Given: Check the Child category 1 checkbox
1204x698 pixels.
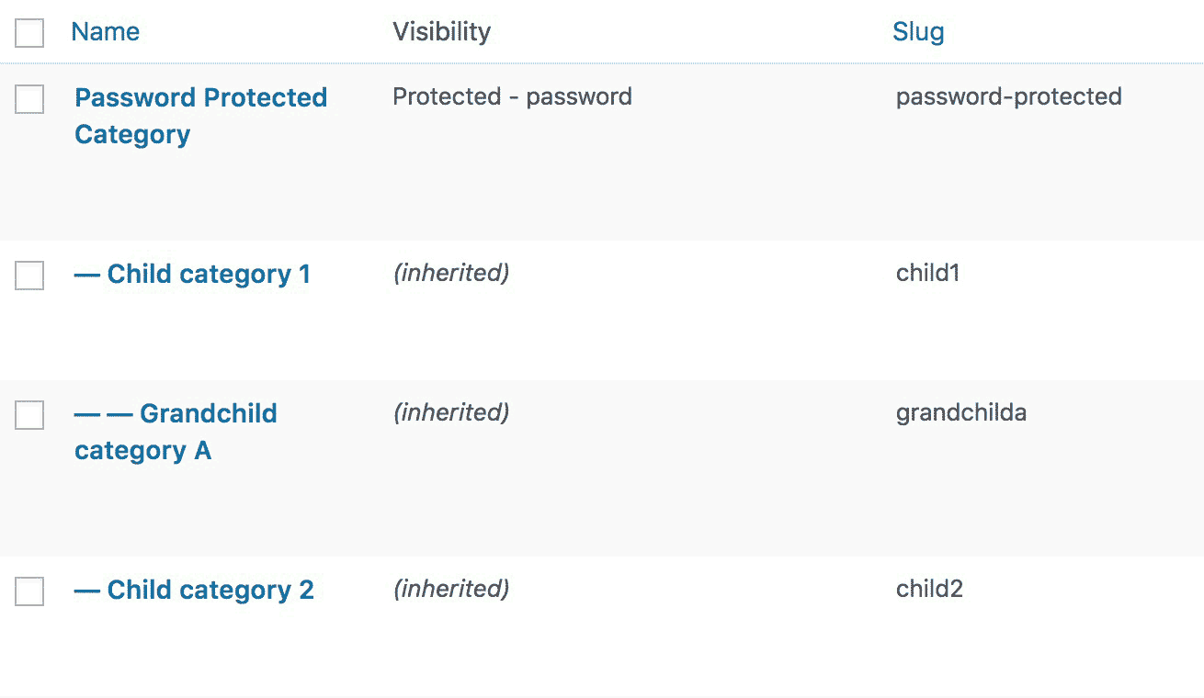Looking at the screenshot, I should 28,276.
